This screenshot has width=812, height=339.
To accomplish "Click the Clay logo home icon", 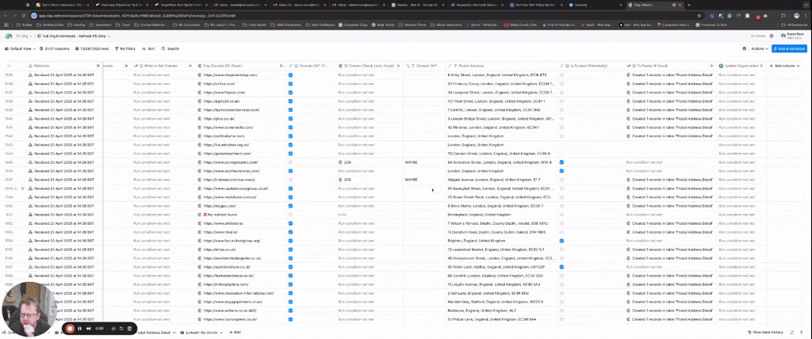I will (x=9, y=36).
